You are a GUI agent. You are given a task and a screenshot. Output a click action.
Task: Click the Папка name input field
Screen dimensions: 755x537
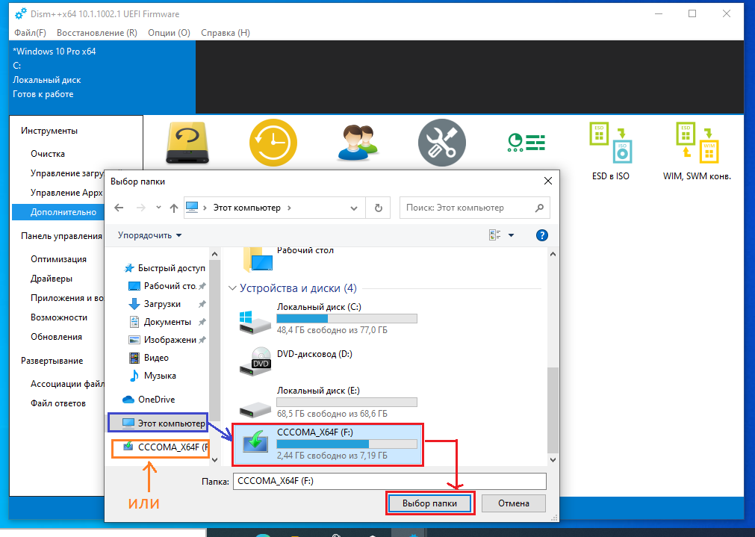(x=390, y=481)
